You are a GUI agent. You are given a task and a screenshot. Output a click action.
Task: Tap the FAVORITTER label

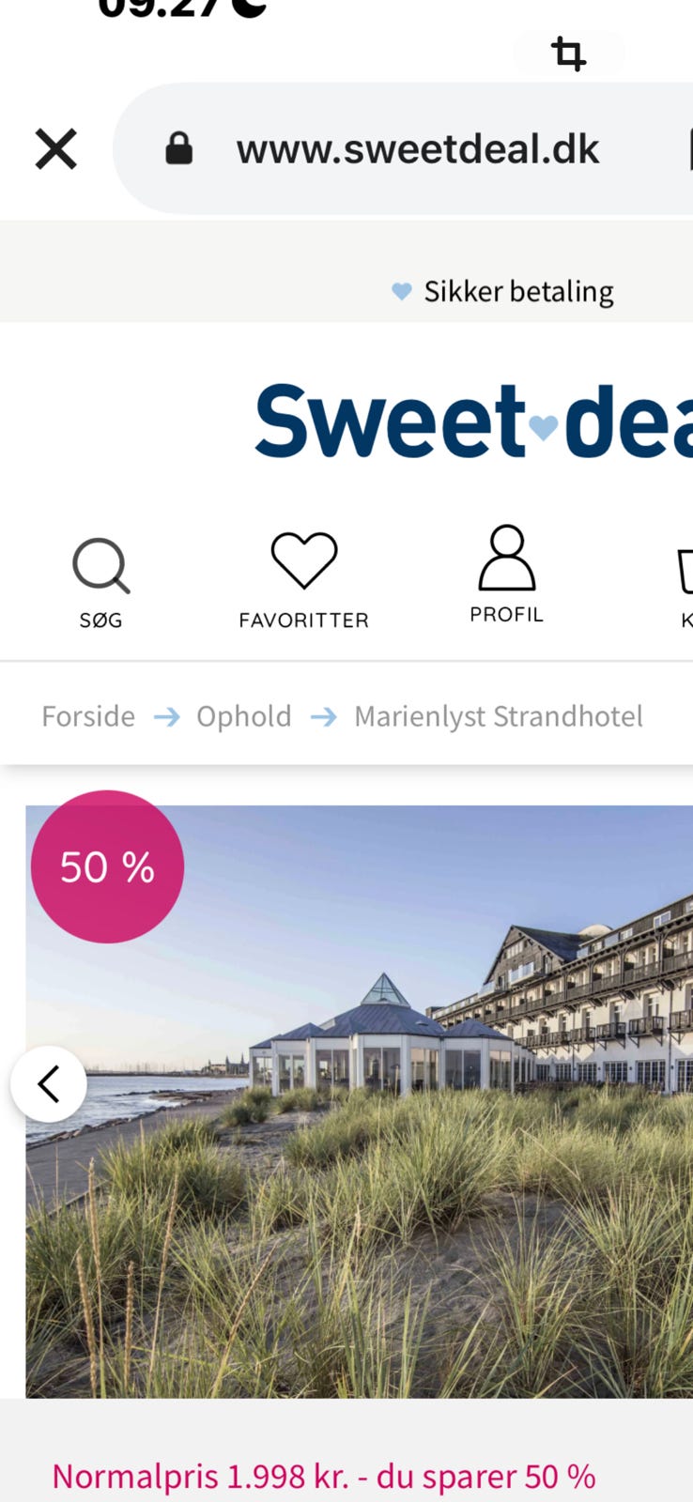[x=304, y=621]
